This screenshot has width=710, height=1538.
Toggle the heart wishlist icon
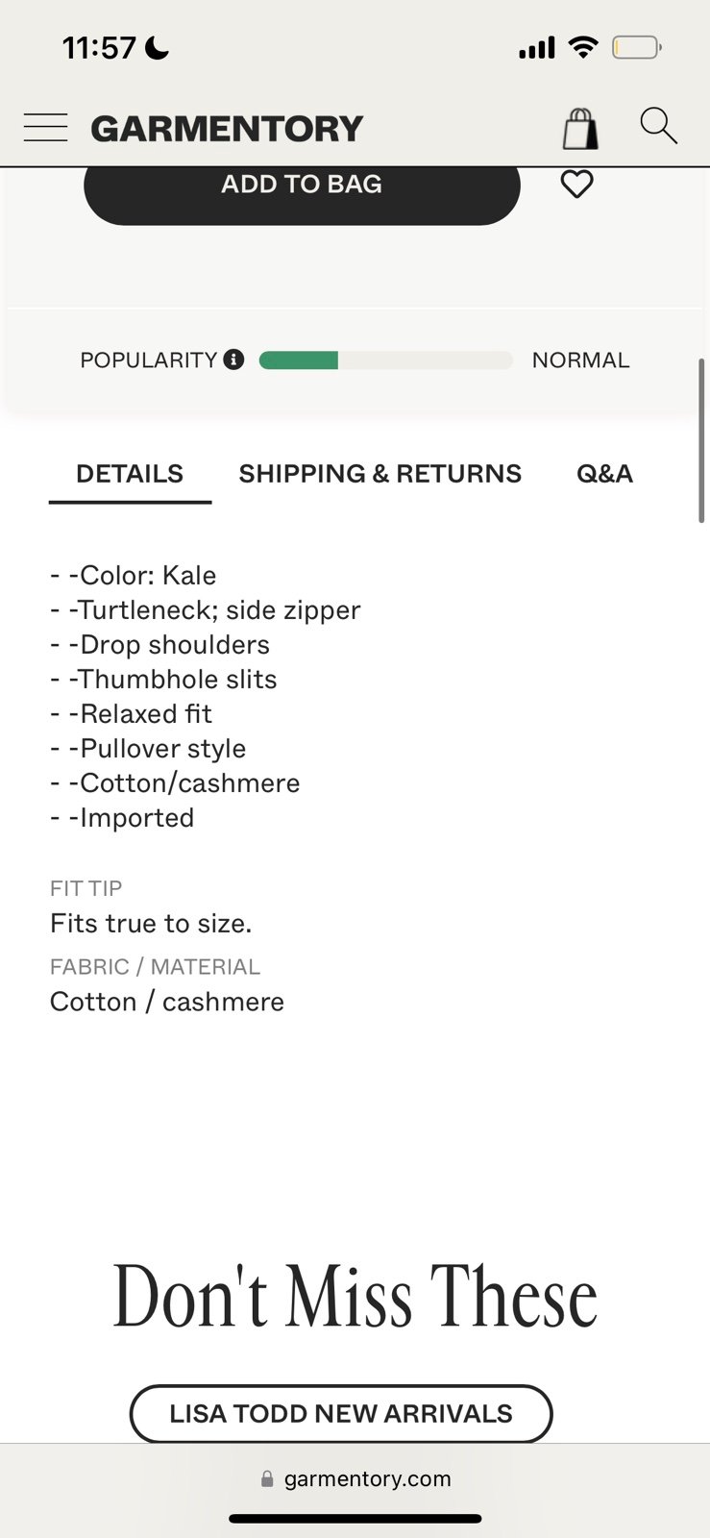click(576, 184)
